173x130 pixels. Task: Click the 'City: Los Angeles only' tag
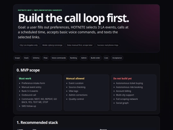coord(29,45)
